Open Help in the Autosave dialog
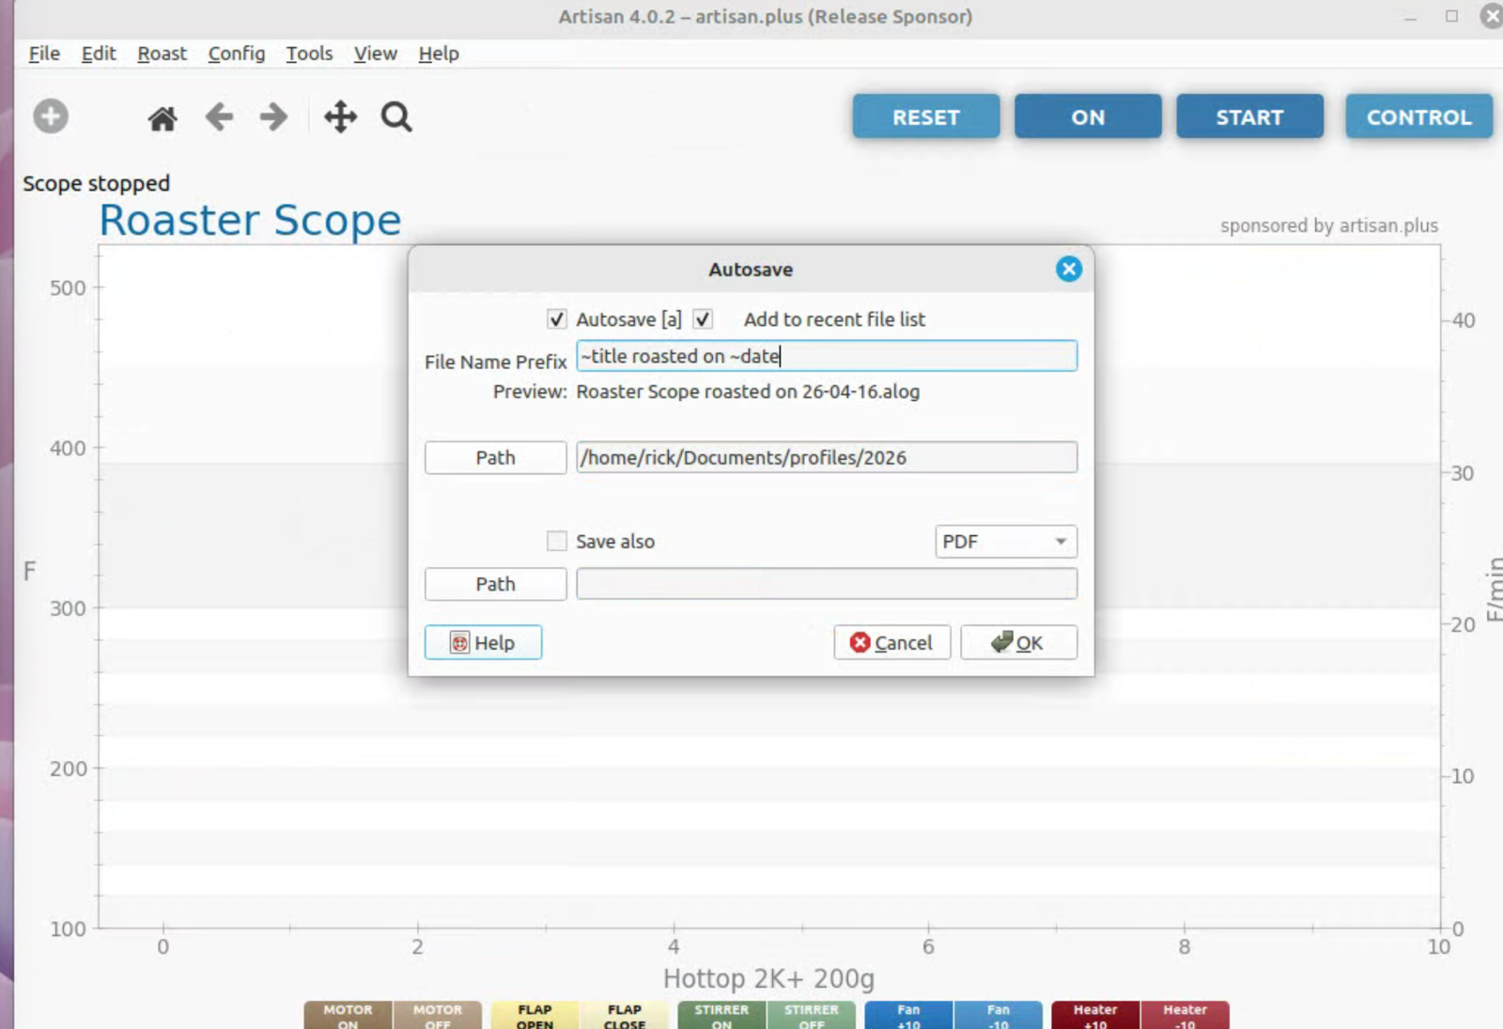The width and height of the screenshot is (1503, 1029). tap(483, 642)
